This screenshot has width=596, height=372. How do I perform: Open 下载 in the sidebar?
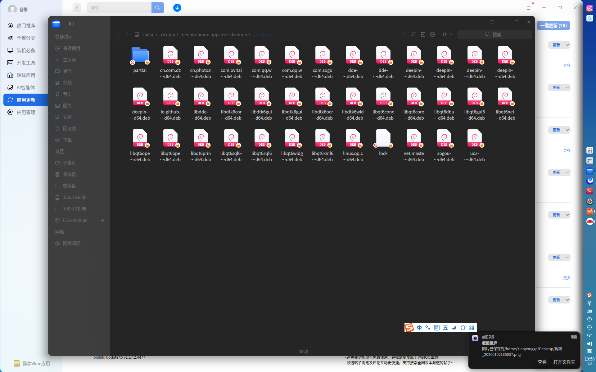pos(67,140)
